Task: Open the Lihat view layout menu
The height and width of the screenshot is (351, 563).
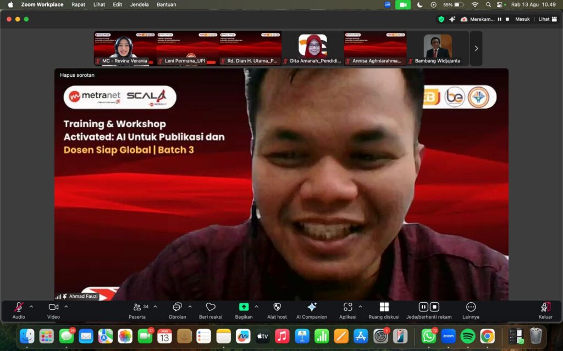Action: tap(548, 19)
